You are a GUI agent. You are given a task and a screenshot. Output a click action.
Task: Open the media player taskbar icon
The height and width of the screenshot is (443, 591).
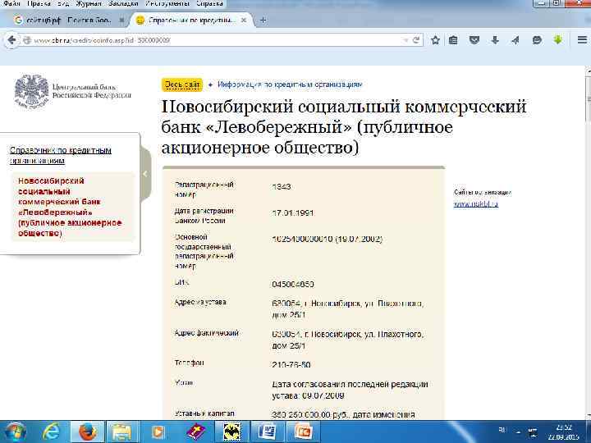tap(158, 432)
